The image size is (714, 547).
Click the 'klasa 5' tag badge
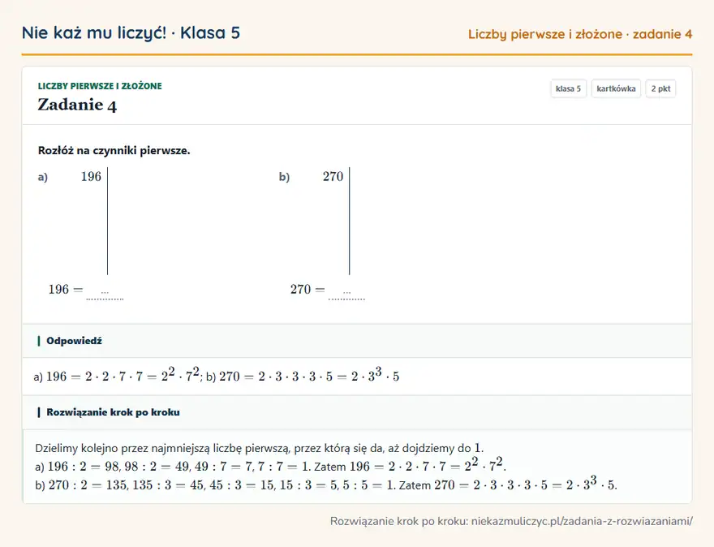[x=568, y=88]
